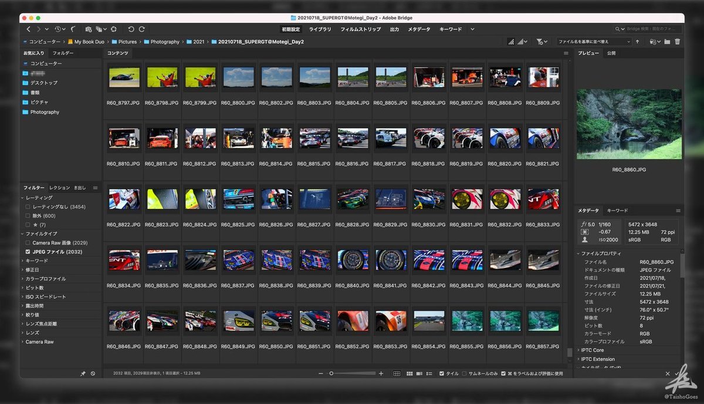704x404 pixels.
Task: Rotate 90° counterclockwise
Action: [131, 29]
